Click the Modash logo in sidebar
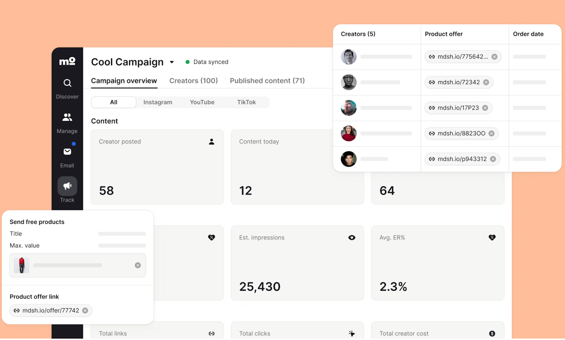This screenshot has height=340, width=565. click(x=67, y=61)
